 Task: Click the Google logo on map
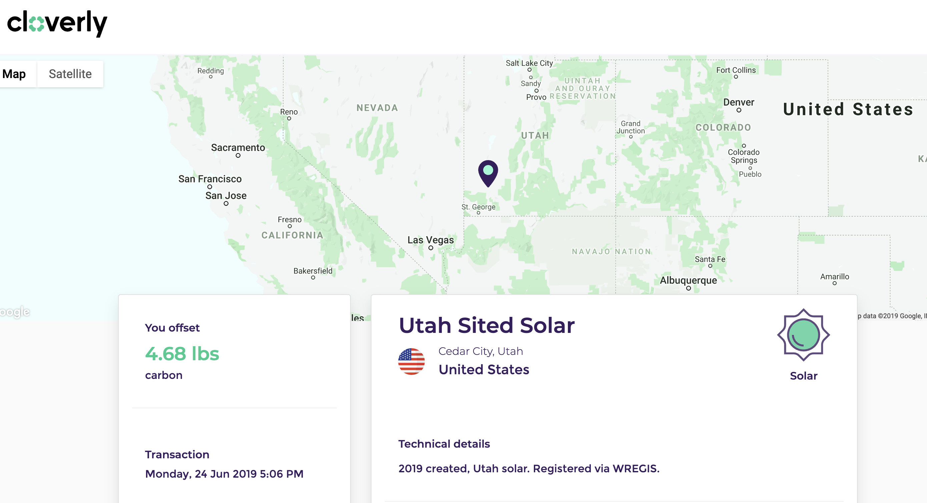[x=15, y=312]
